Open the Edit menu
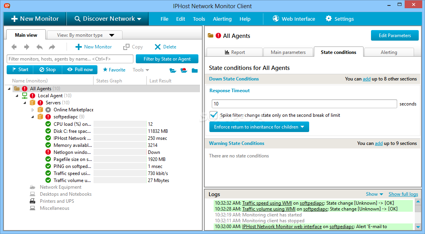 click(180, 19)
